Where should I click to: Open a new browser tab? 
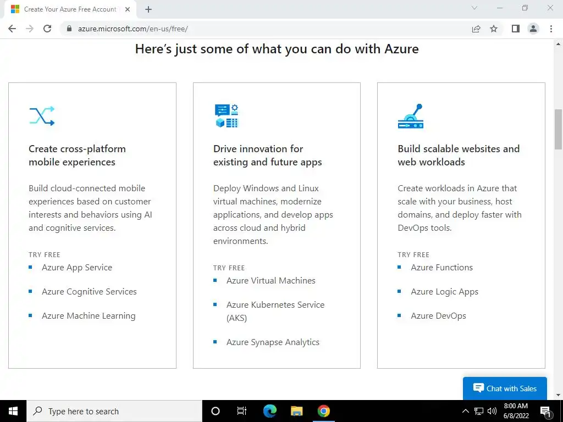148,9
